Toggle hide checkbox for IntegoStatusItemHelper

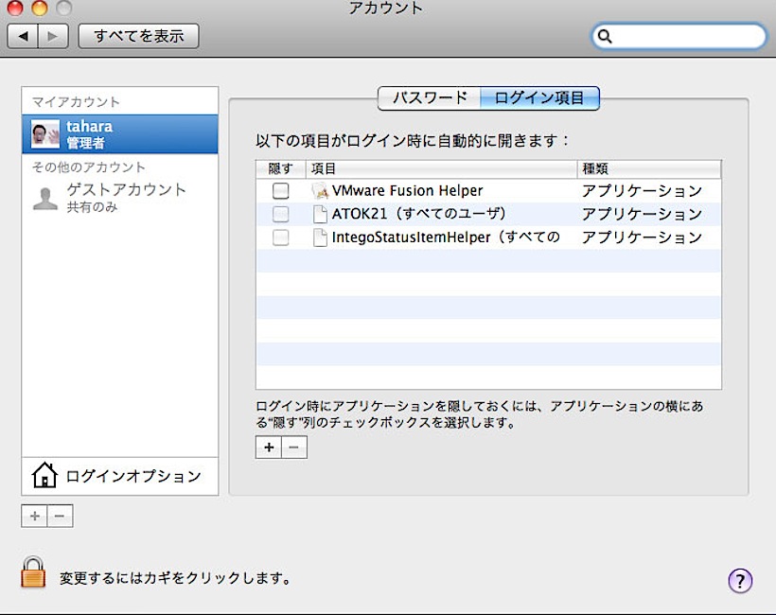pyautogui.click(x=281, y=237)
